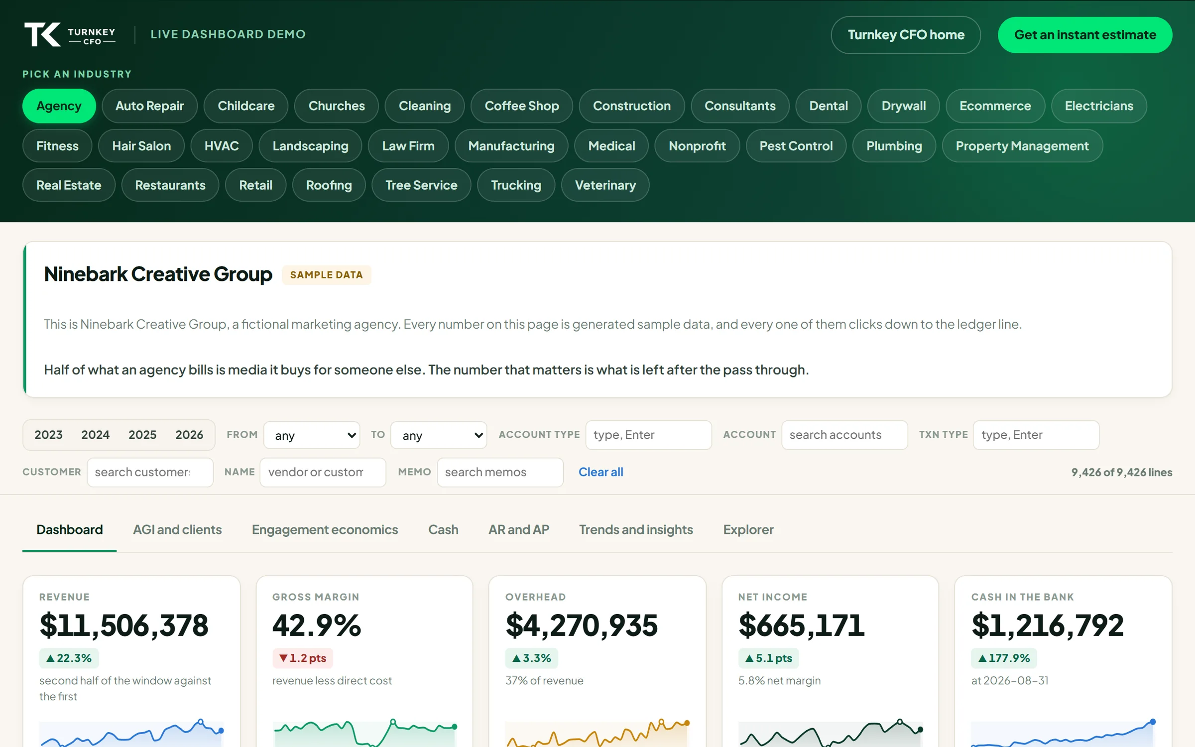Select Landscaping industry
Image resolution: width=1195 pixels, height=747 pixels.
[x=310, y=146]
